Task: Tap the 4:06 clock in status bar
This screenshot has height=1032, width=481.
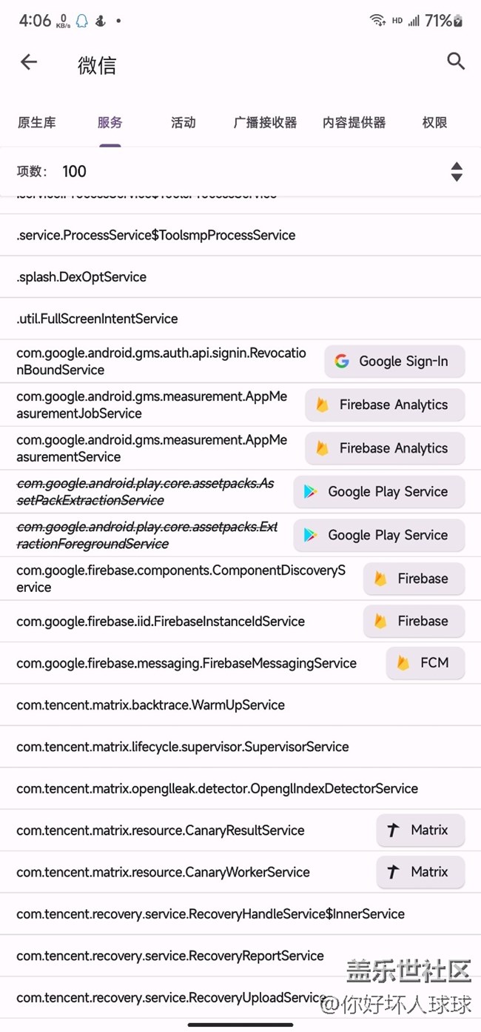Action: [35, 21]
